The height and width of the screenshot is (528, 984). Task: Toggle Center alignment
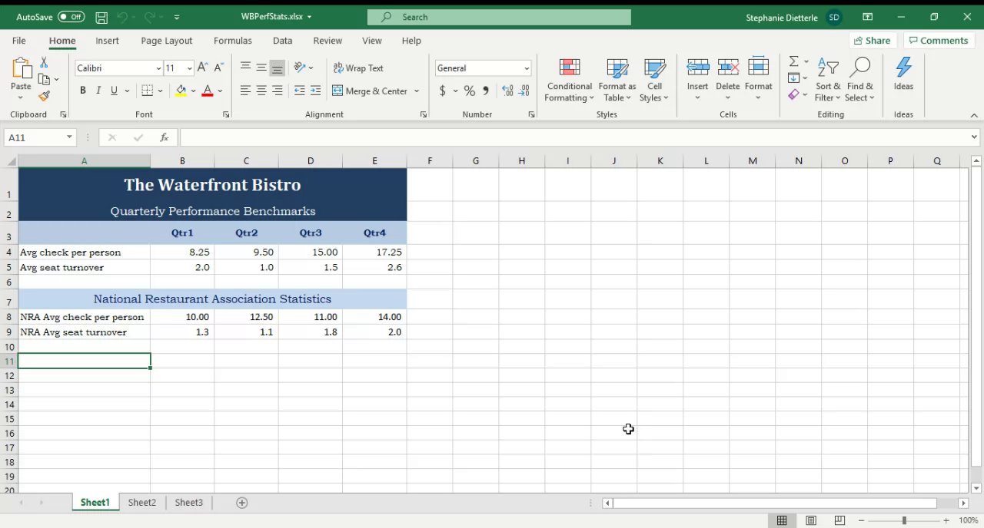tap(261, 91)
